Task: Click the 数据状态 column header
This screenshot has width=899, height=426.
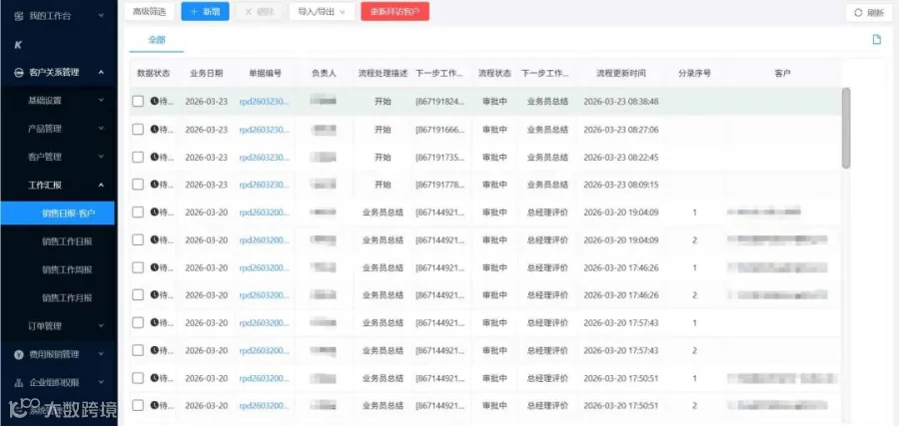Action: (x=153, y=73)
